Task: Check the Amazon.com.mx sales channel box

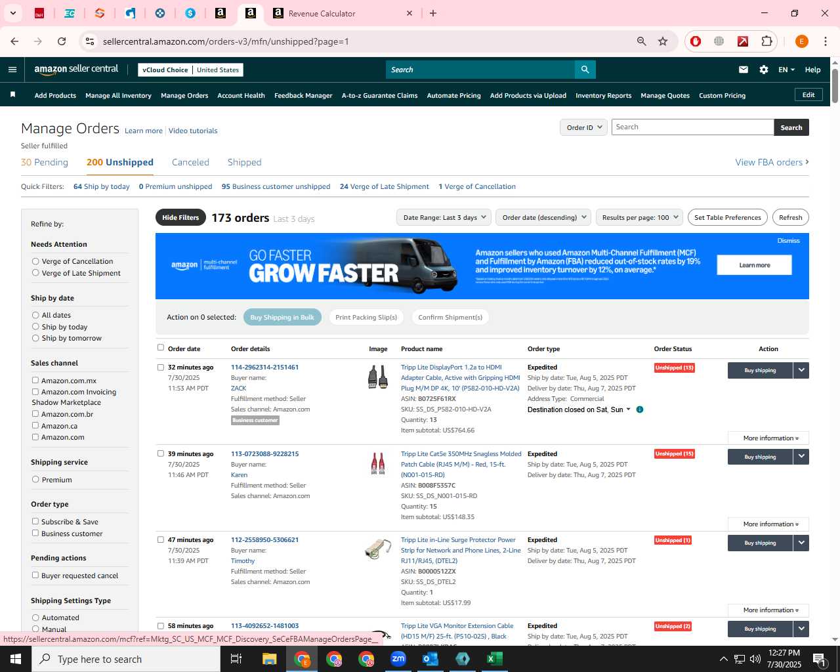Action: pos(35,380)
